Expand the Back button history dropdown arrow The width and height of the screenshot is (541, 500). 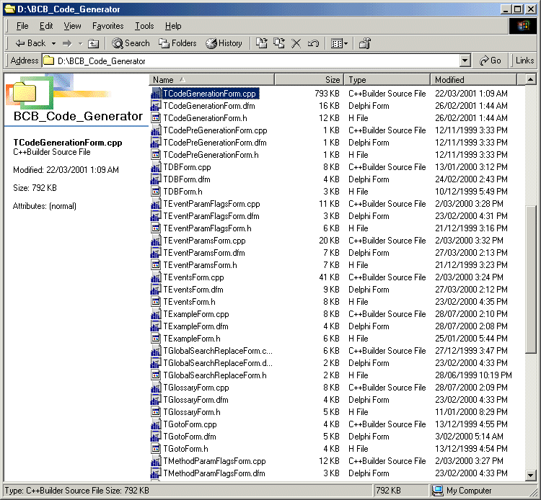click(52, 43)
